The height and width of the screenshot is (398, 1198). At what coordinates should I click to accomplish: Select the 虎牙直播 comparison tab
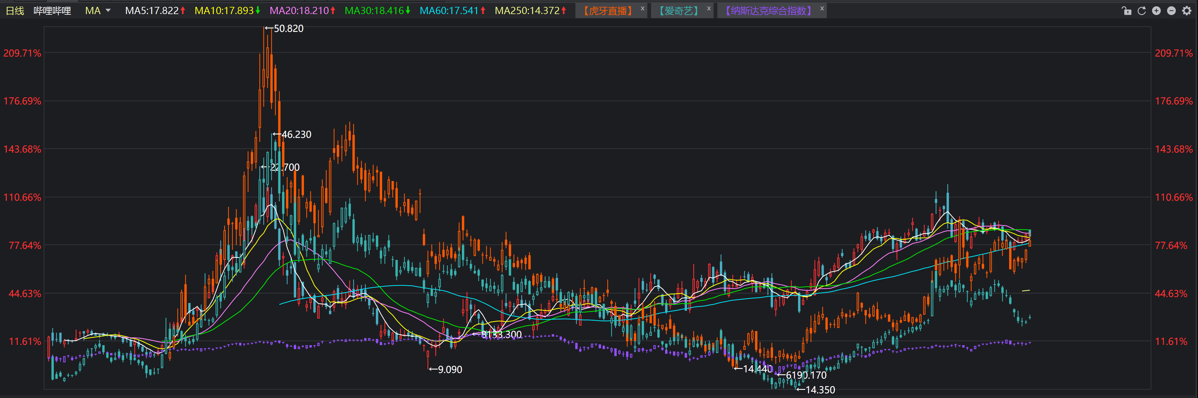(x=608, y=11)
